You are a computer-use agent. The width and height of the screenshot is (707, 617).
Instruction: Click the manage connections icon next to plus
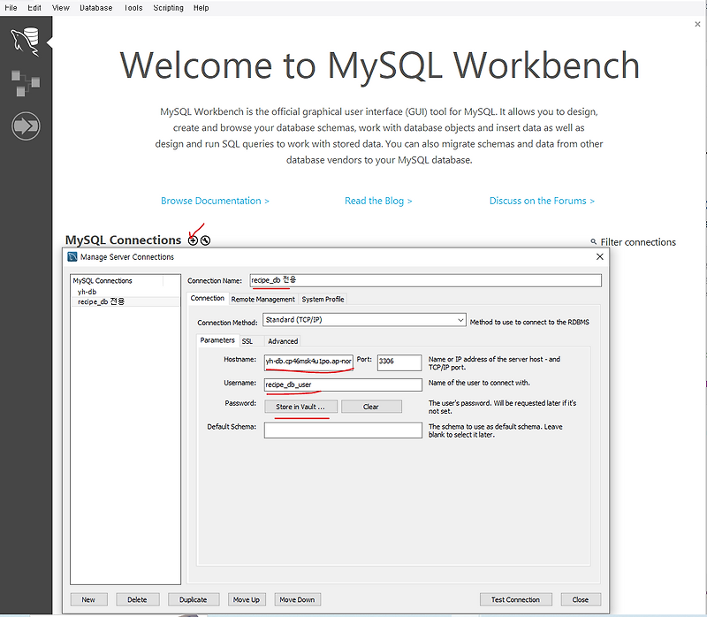pyautogui.click(x=206, y=240)
